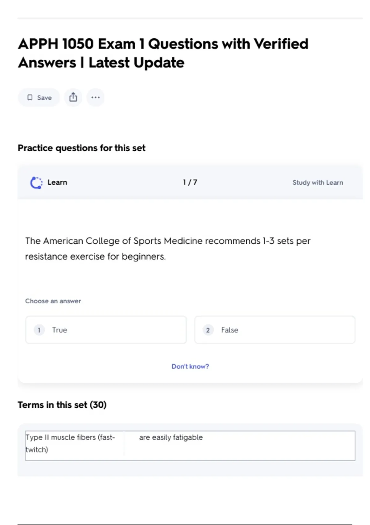This screenshot has width=370, height=525.
Task: Choose False as the answer
Action: [x=274, y=330]
